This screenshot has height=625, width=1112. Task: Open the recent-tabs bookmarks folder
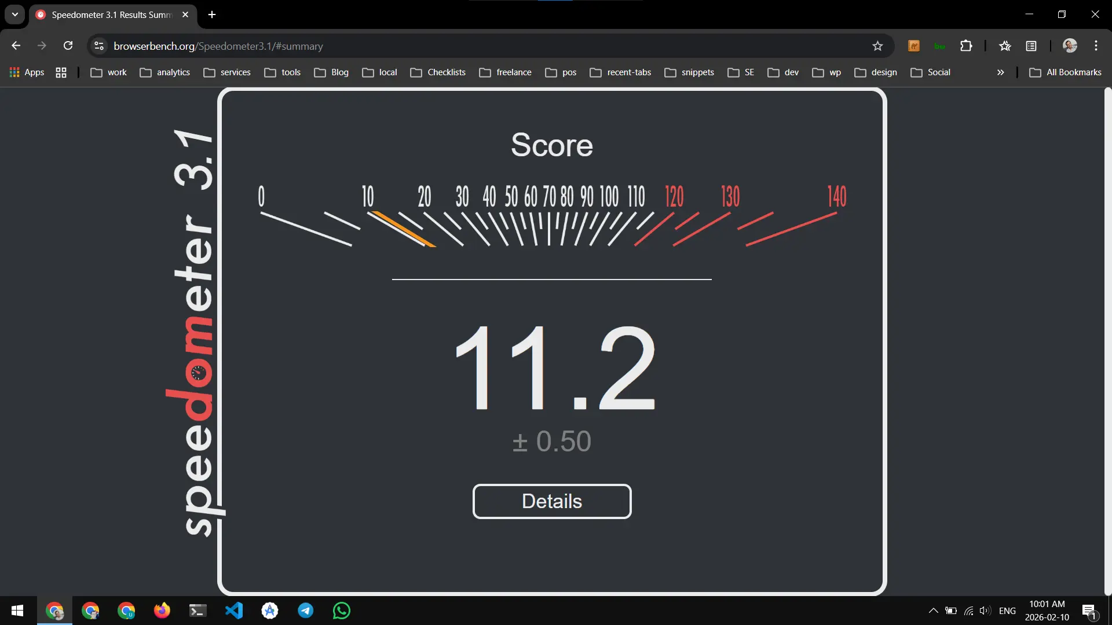point(620,72)
